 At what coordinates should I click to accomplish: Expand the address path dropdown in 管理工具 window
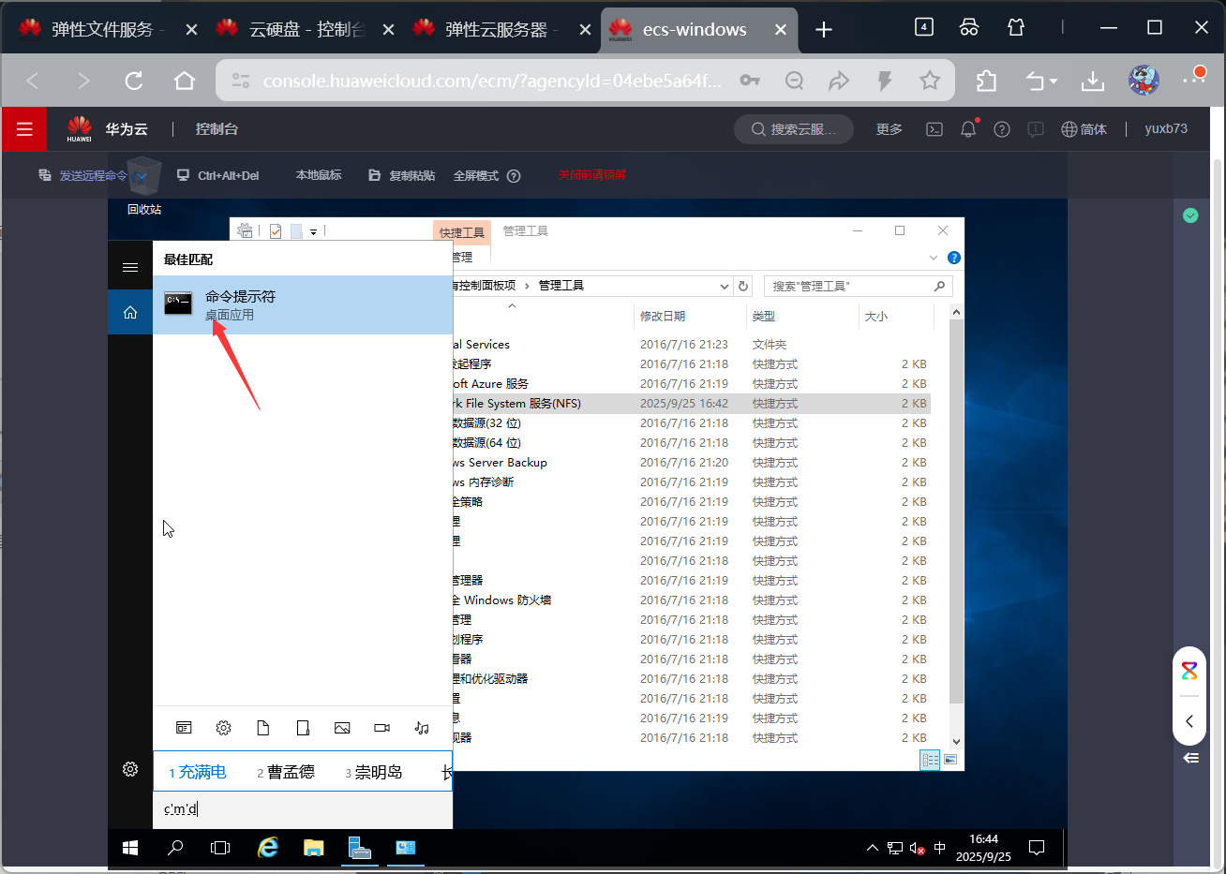[x=725, y=286]
